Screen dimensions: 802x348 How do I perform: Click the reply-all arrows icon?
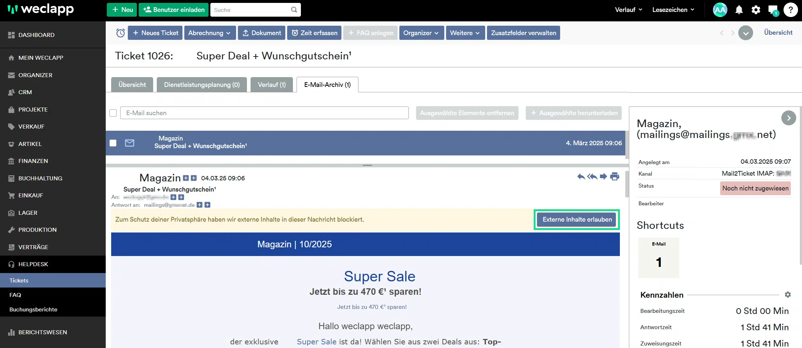tap(592, 176)
